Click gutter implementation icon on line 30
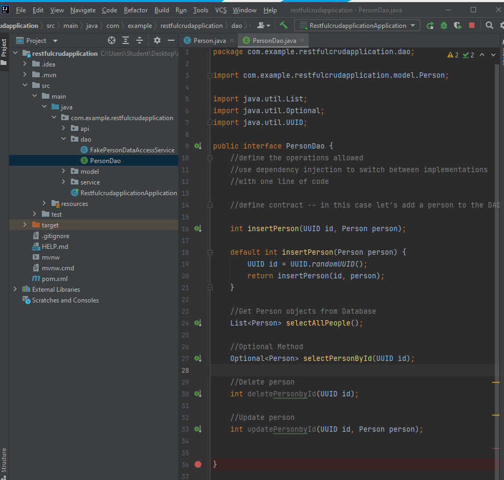The image size is (504, 480). tap(198, 394)
